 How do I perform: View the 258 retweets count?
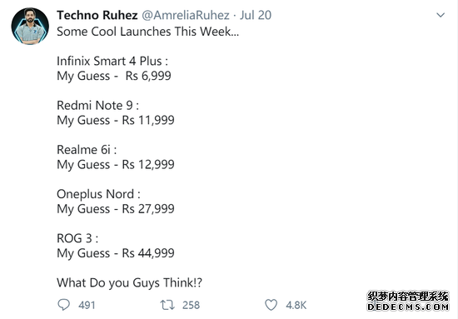point(191,306)
